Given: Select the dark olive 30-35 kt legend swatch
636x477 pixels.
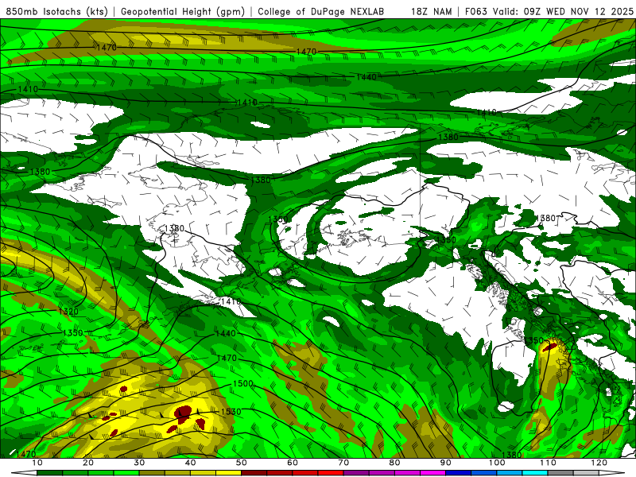Looking at the screenshot, I should coord(152,473).
